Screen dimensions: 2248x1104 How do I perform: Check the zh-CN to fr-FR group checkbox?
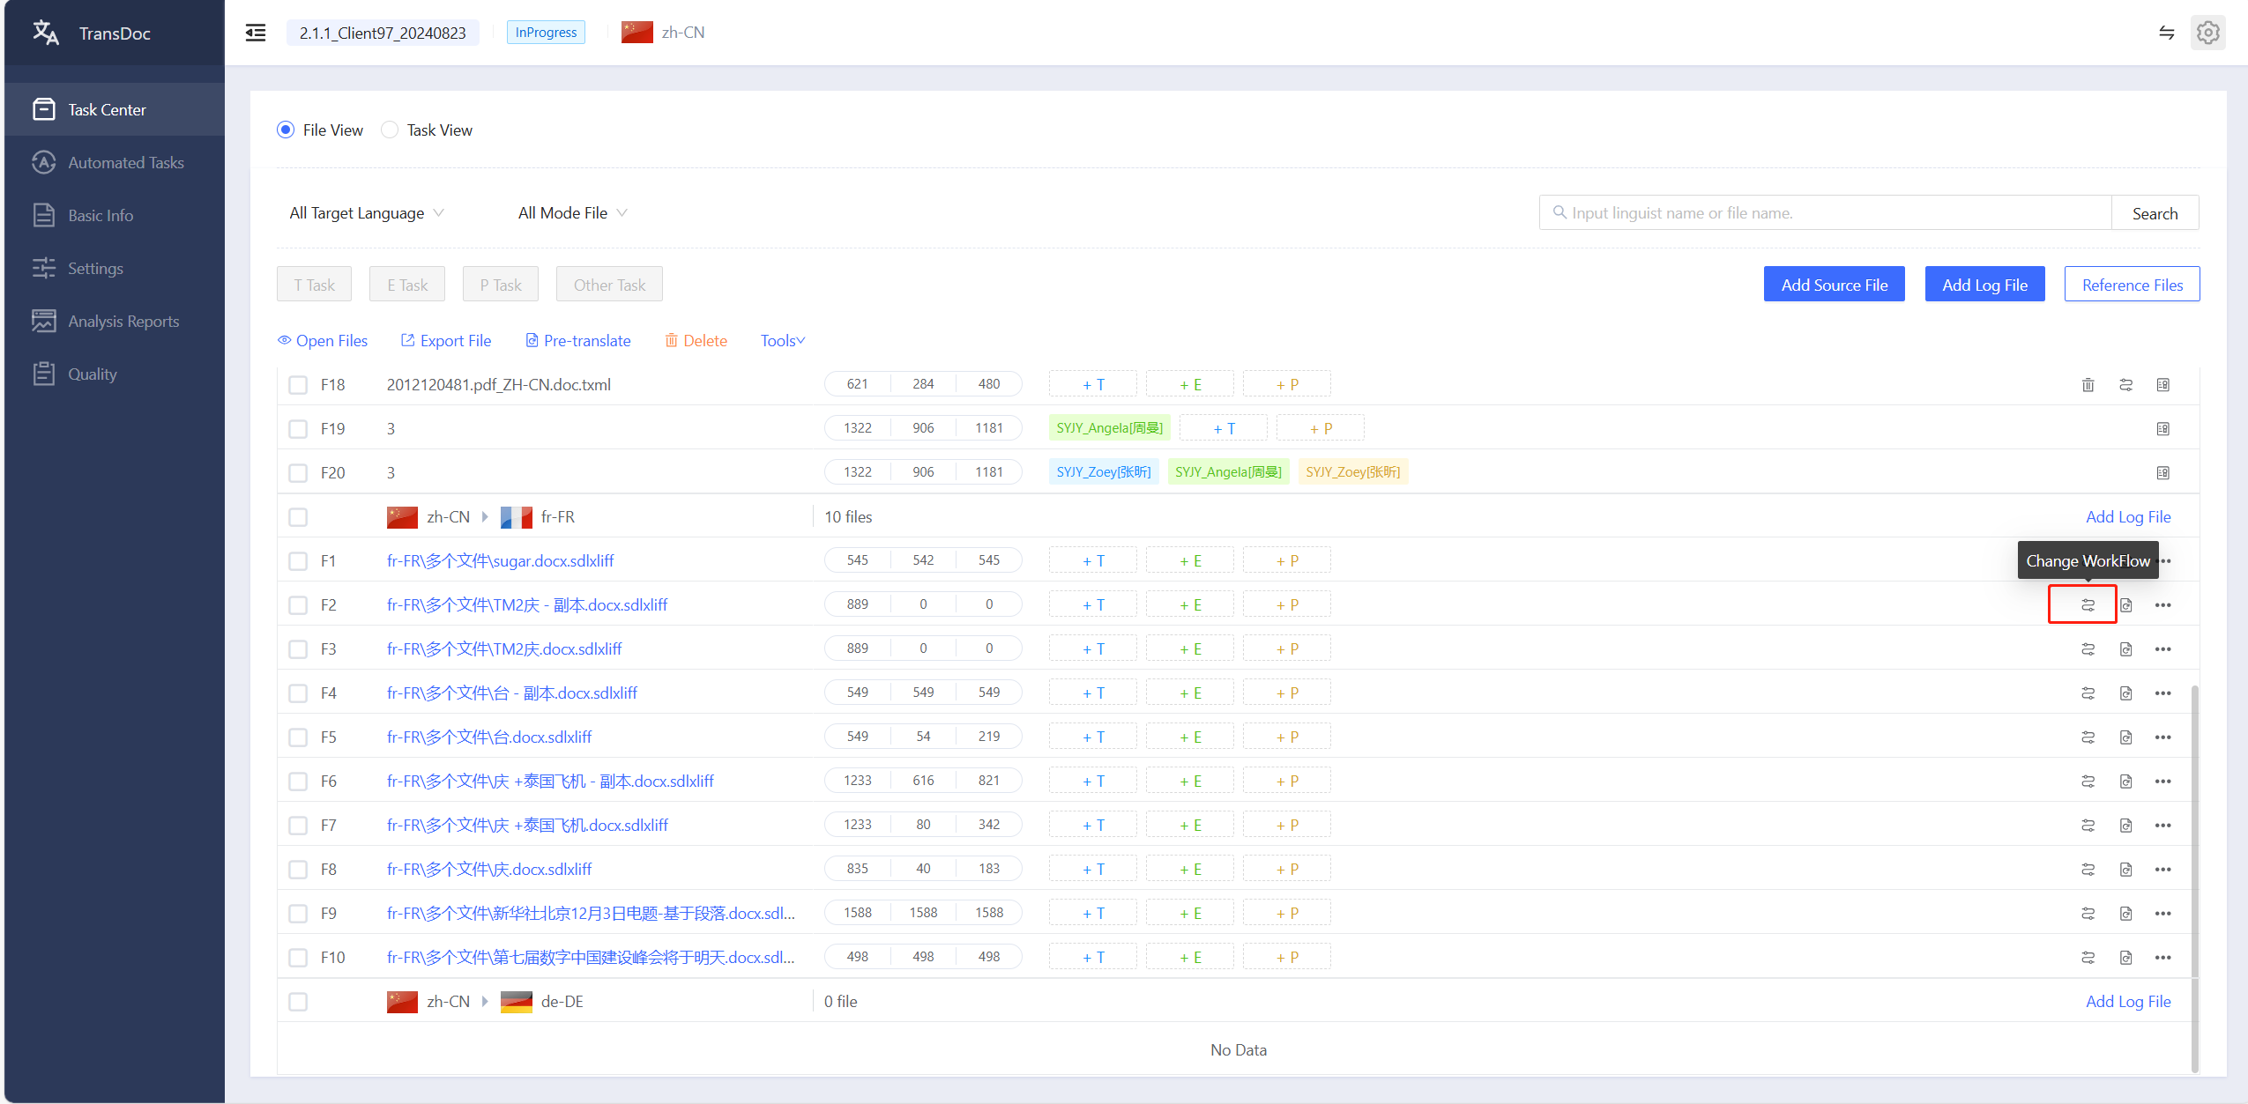(x=298, y=517)
